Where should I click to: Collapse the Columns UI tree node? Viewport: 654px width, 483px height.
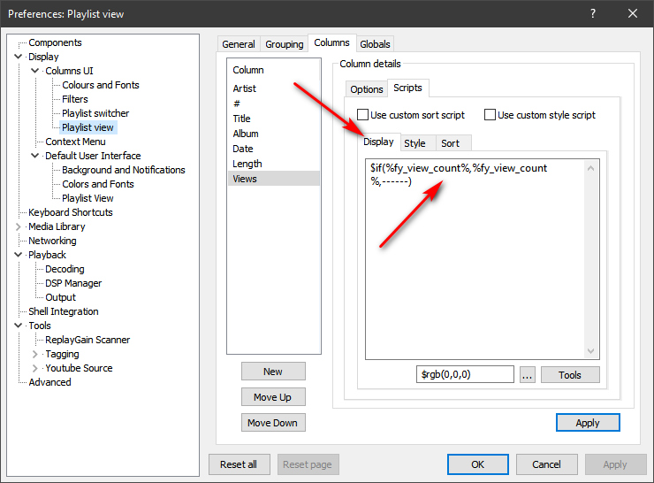[x=35, y=71]
